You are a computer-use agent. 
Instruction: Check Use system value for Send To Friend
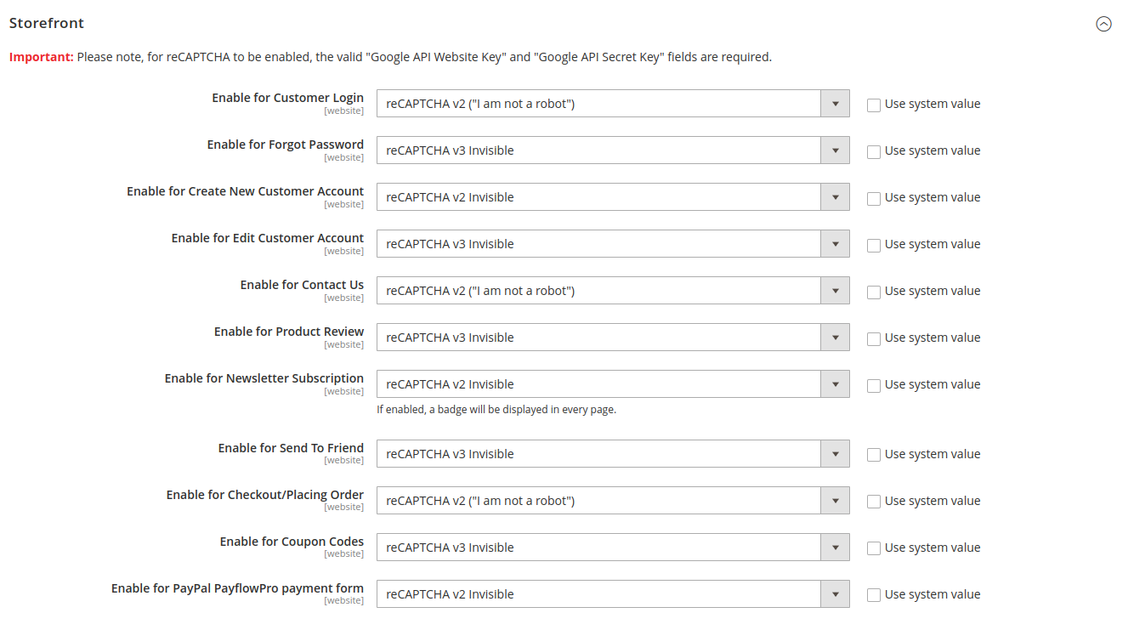click(874, 455)
